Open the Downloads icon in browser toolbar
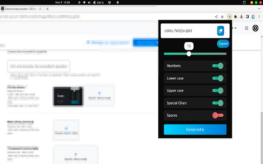Viewport: 263px width, 164px height. 242,16
